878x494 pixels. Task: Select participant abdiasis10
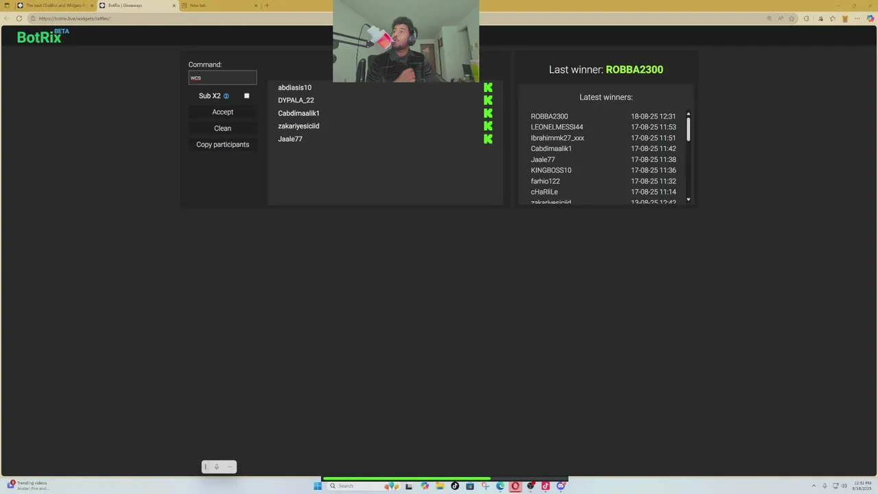pos(295,87)
